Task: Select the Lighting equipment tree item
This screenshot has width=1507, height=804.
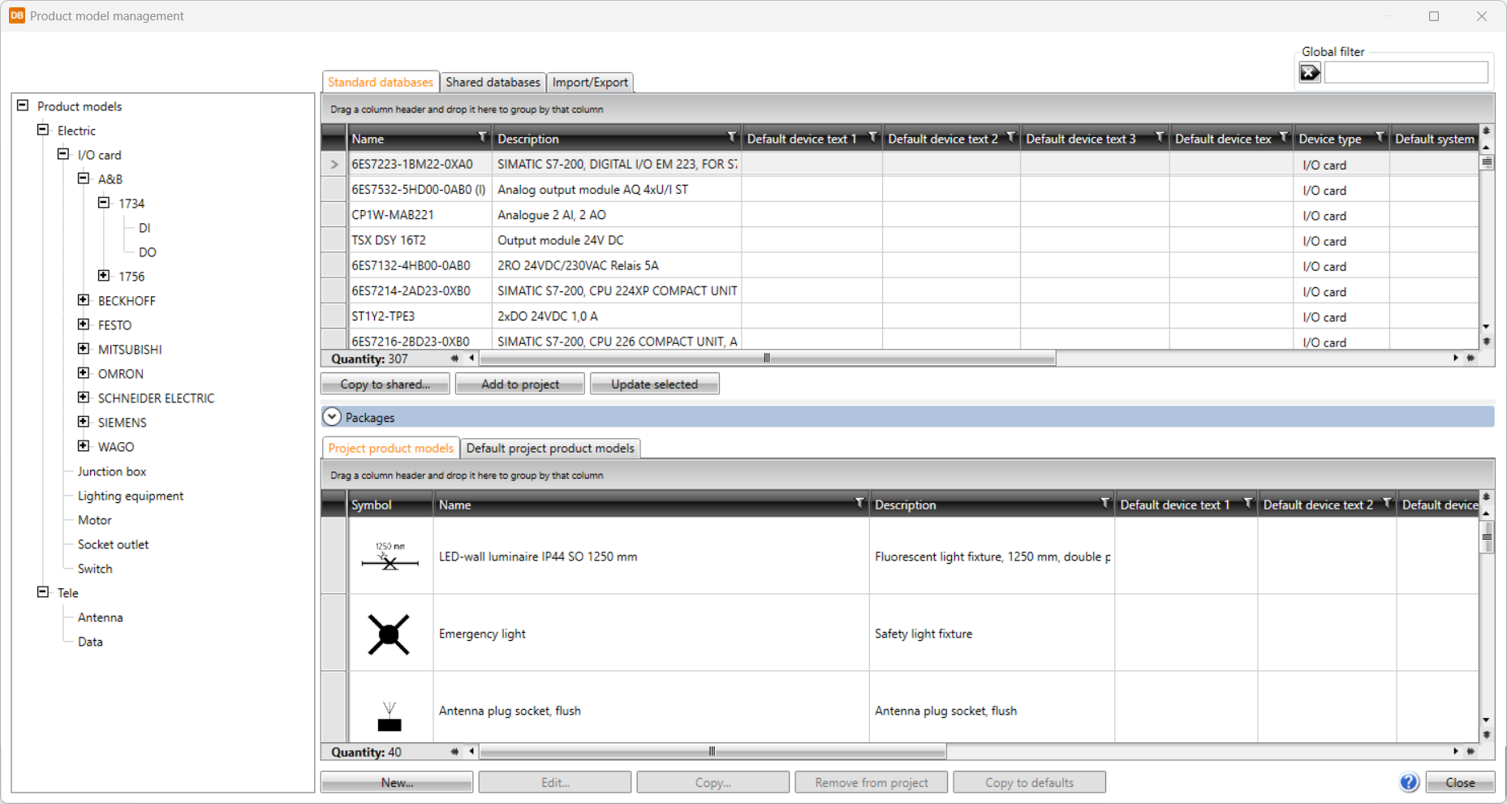Action: [x=130, y=496]
